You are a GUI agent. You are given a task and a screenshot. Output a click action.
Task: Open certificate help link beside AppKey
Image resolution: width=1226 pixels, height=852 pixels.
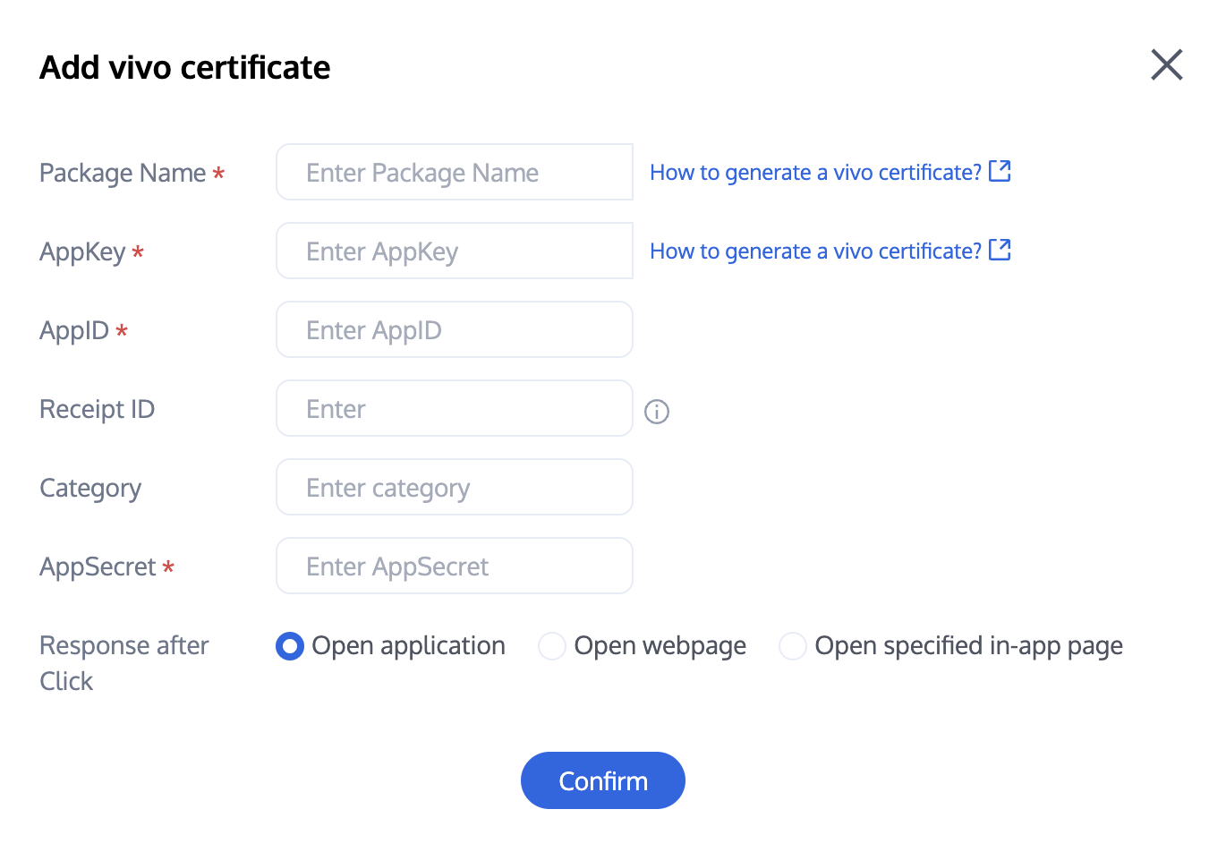click(x=815, y=251)
